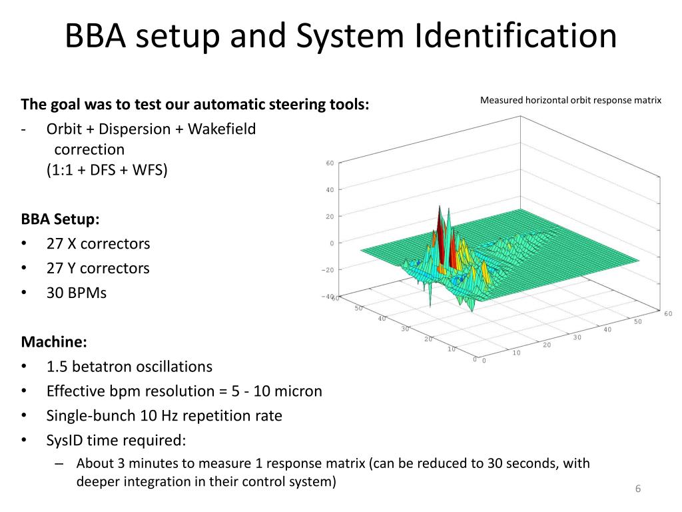Image resolution: width=682 pixels, height=512 pixels.
Task: Select the heading 'The goal was to test our automatic steering tools:'
Action: pos(195,105)
